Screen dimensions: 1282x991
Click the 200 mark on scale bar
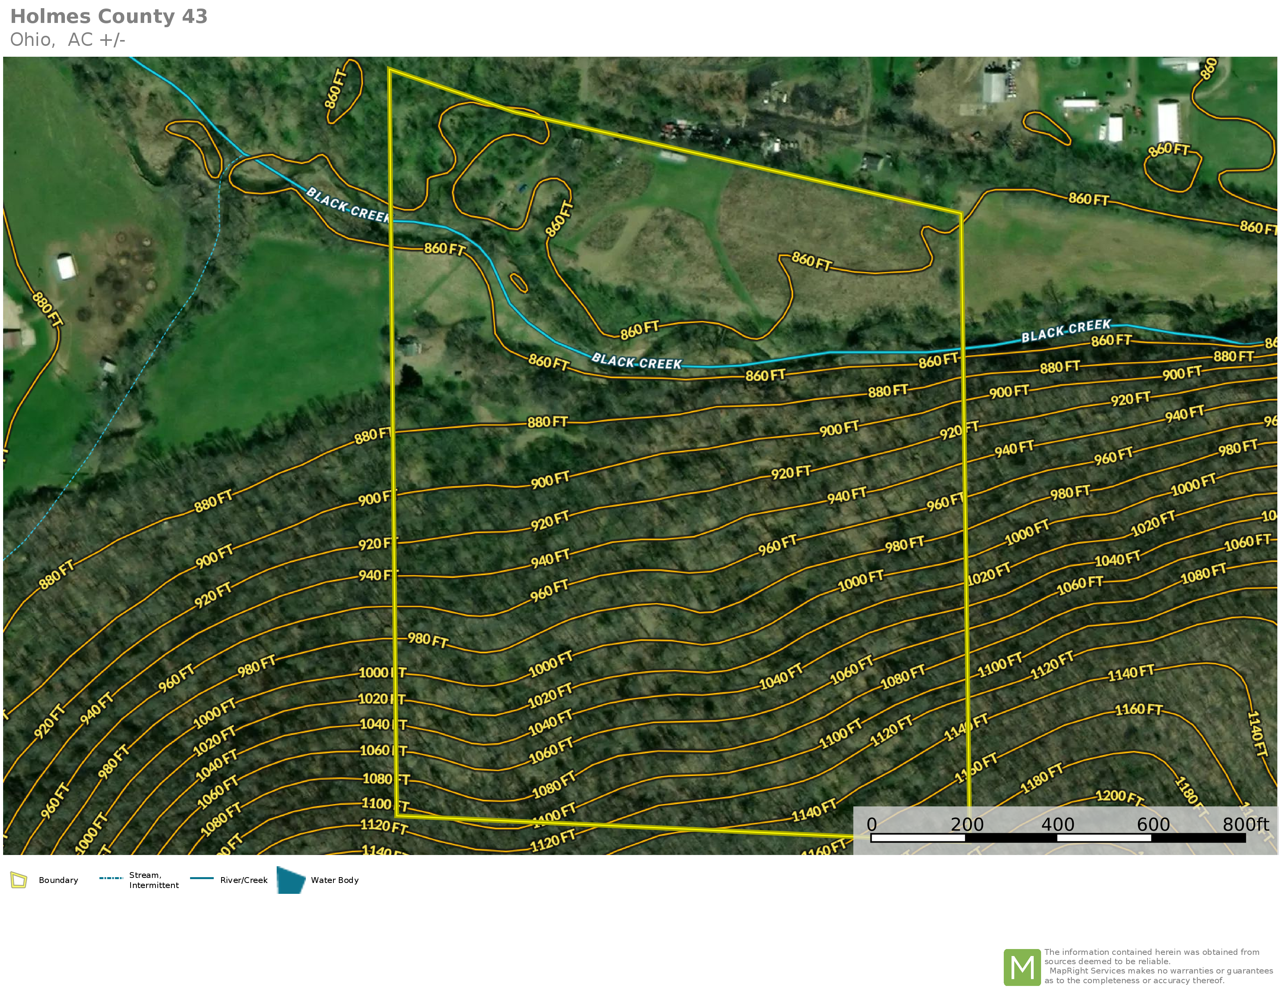[x=967, y=824]
